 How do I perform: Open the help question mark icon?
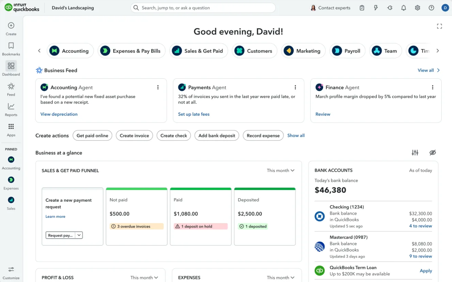(x=431, y=8)
